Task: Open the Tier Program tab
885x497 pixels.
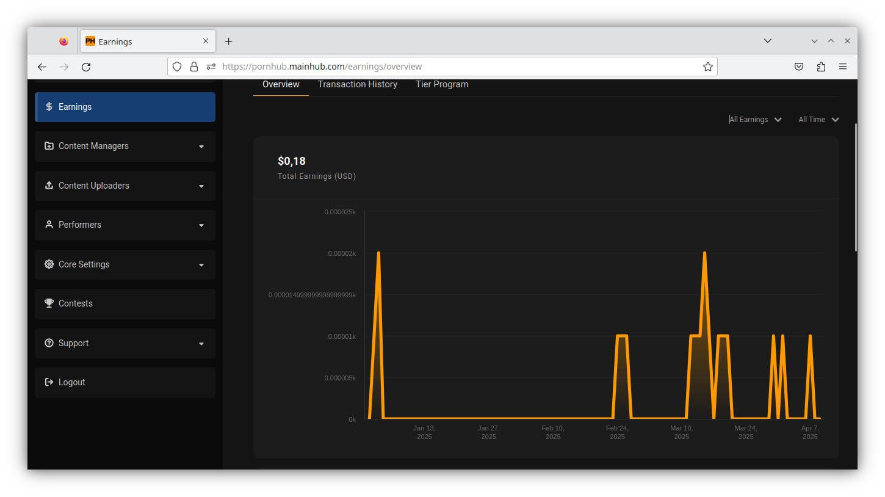Action: click(441, 84)
